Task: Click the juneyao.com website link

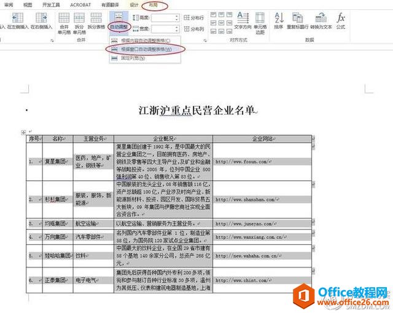Action: (x=244, y=223)
